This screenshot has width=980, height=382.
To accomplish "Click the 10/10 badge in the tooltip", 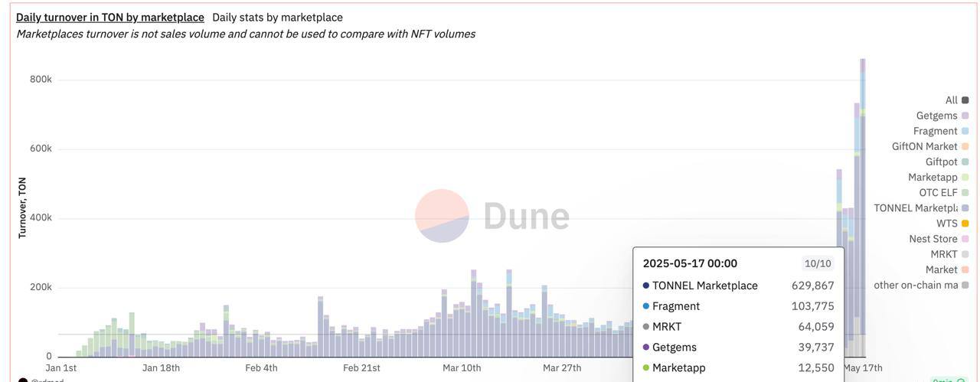I will click(x=818, y=263).
